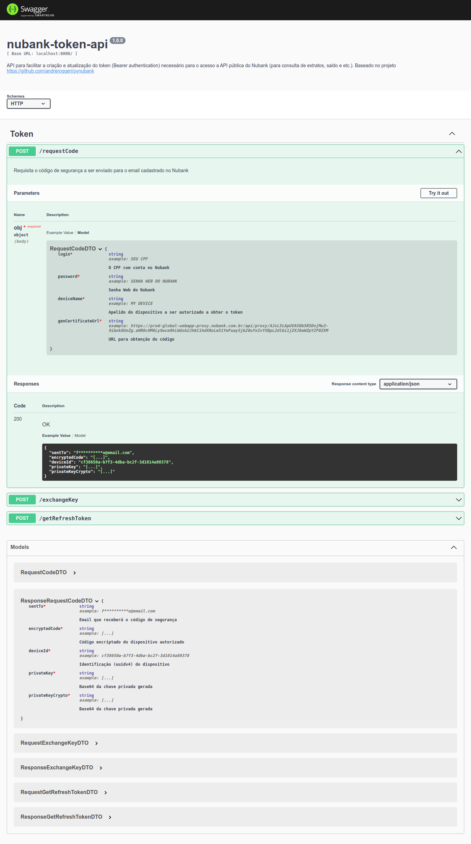Collapse the /requestCode operation chevron

[459, 151]
